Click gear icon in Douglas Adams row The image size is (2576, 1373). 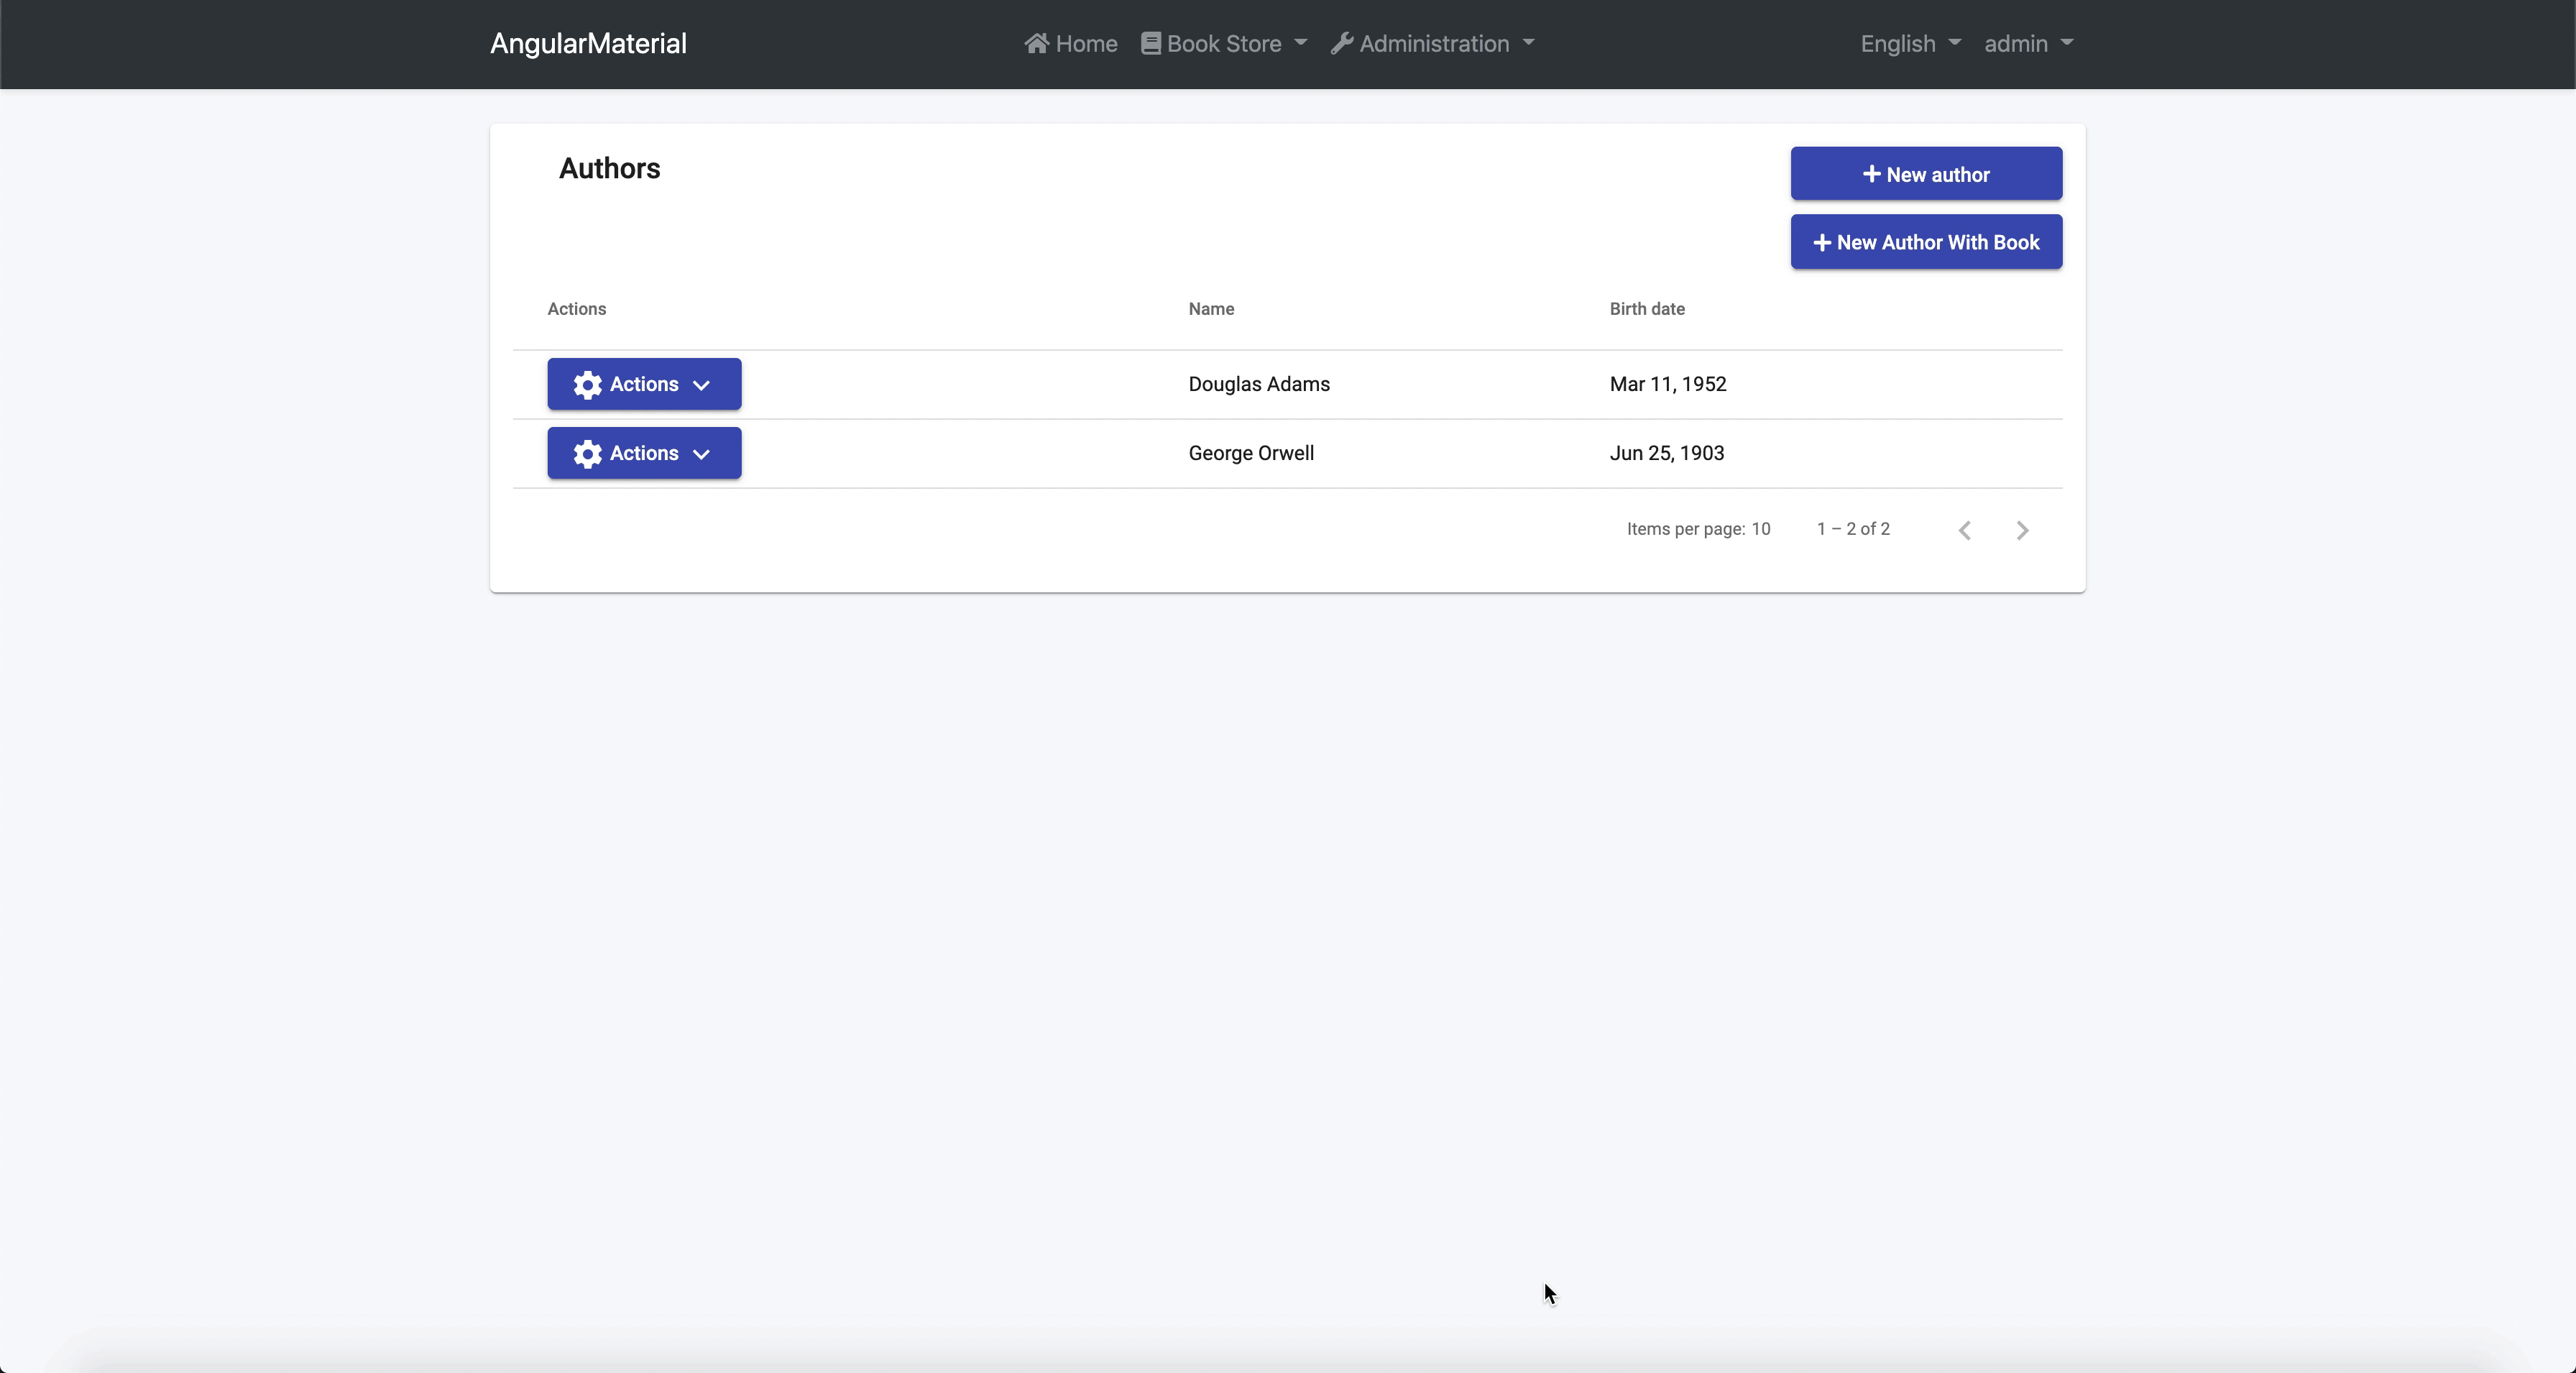click(x=588, y=385)
